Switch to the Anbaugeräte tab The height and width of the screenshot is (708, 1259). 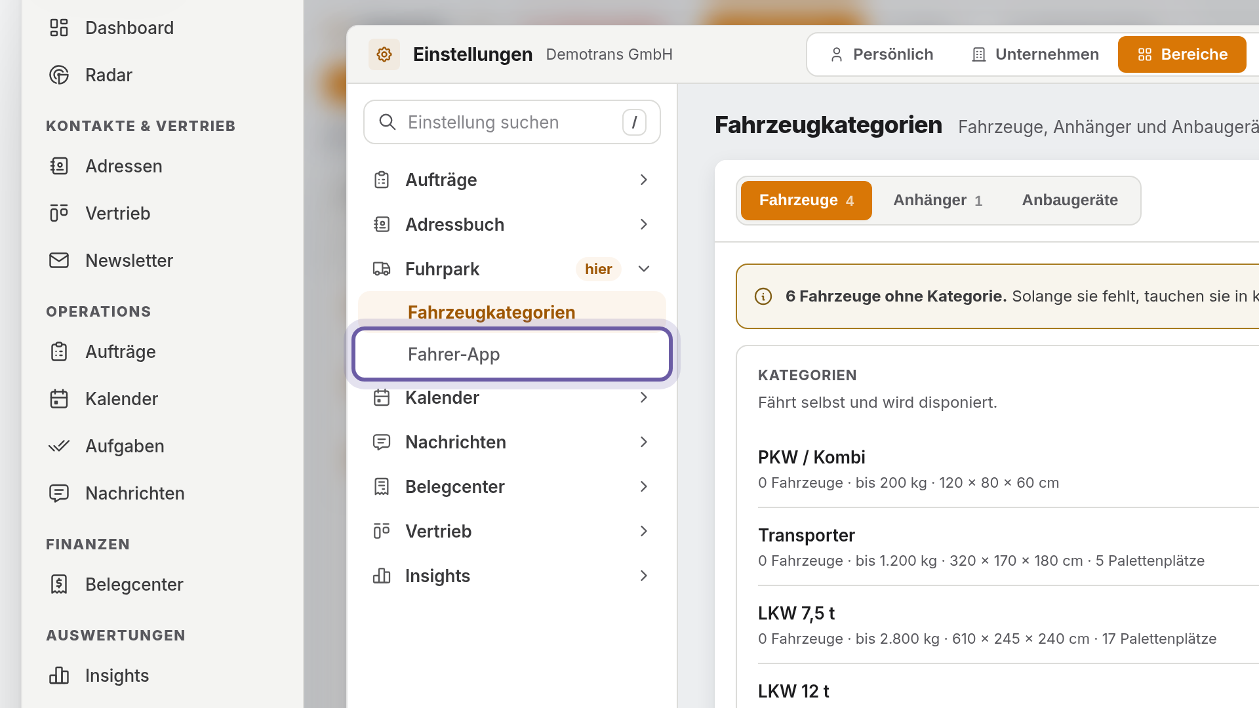(x=1069, y=200)
